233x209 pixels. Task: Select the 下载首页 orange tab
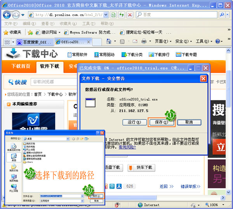[x=21, y=66]
